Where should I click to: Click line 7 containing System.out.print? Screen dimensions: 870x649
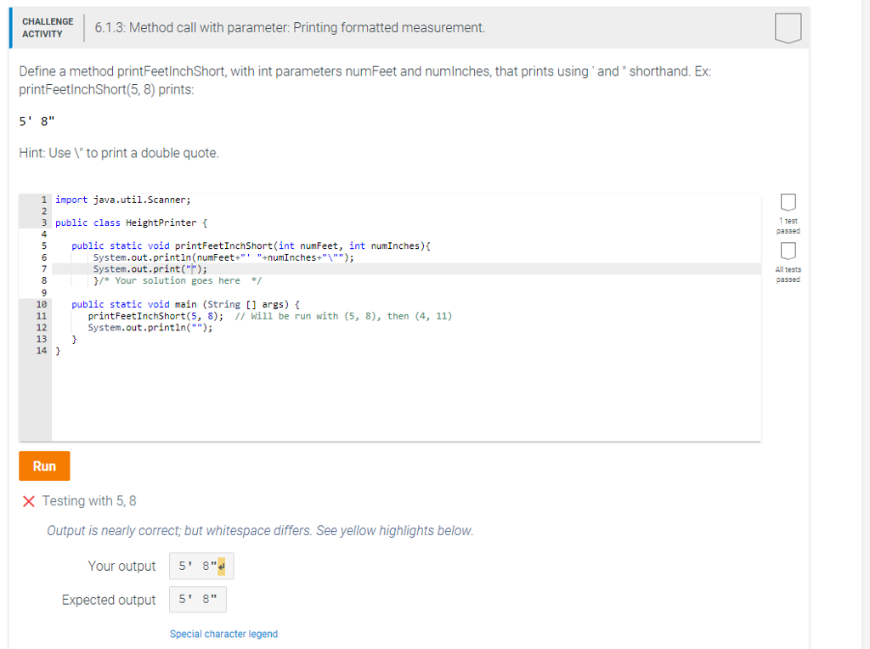[x=149, y=268]
